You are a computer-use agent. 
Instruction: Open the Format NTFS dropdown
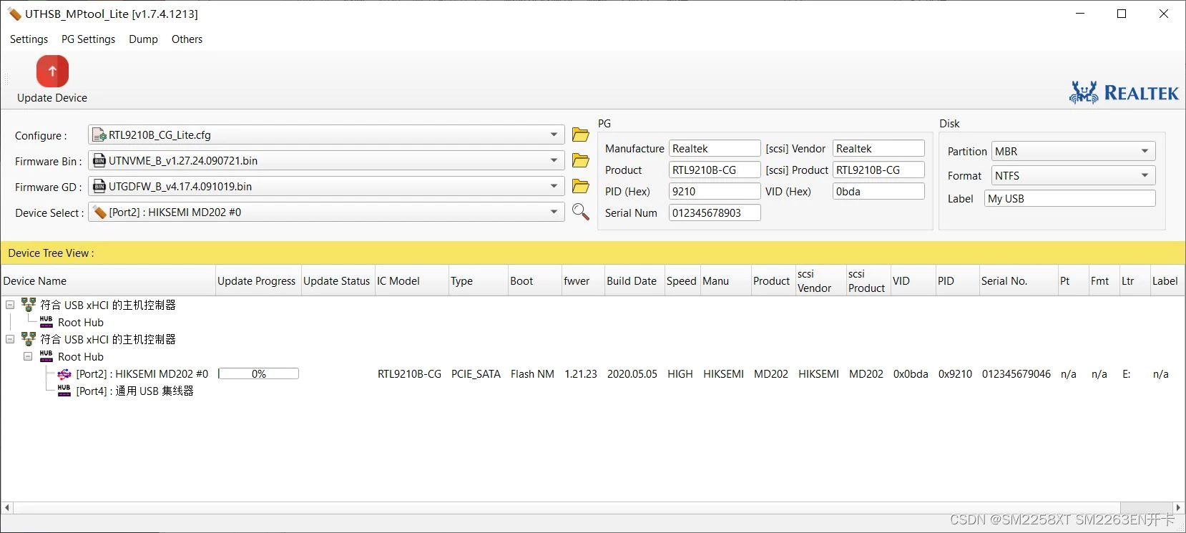(1145, 175)
